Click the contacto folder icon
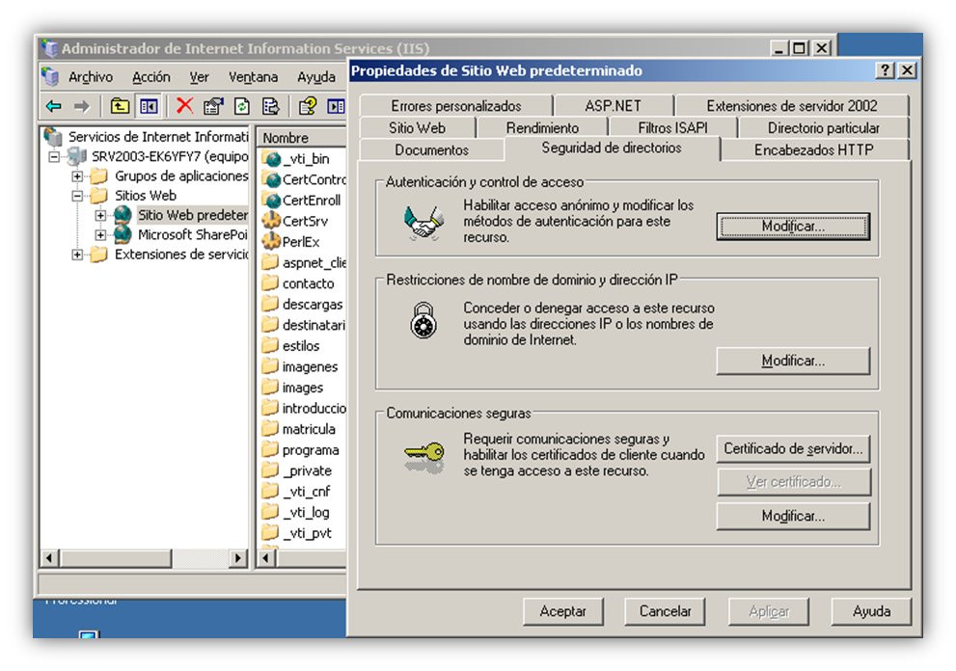This screenshot has width=956, height=671. pyautogui.click(x=270, y=283)
